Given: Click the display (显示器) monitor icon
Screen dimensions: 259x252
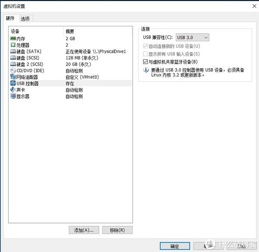Looking at the screenshot, I should (13, 96).
